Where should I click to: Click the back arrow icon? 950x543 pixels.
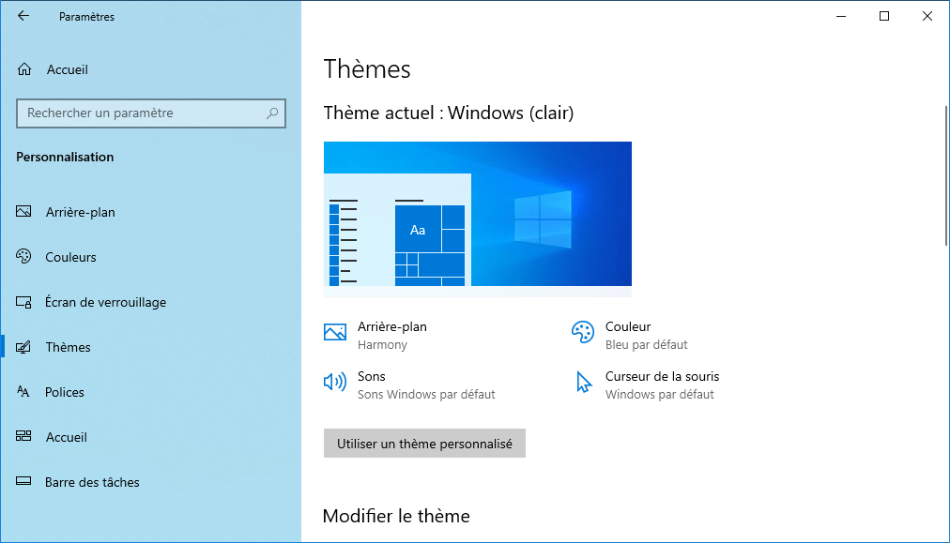tap(23, 16)
